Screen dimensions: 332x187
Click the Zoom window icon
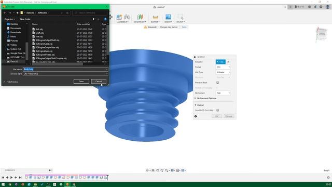(167, 170)
